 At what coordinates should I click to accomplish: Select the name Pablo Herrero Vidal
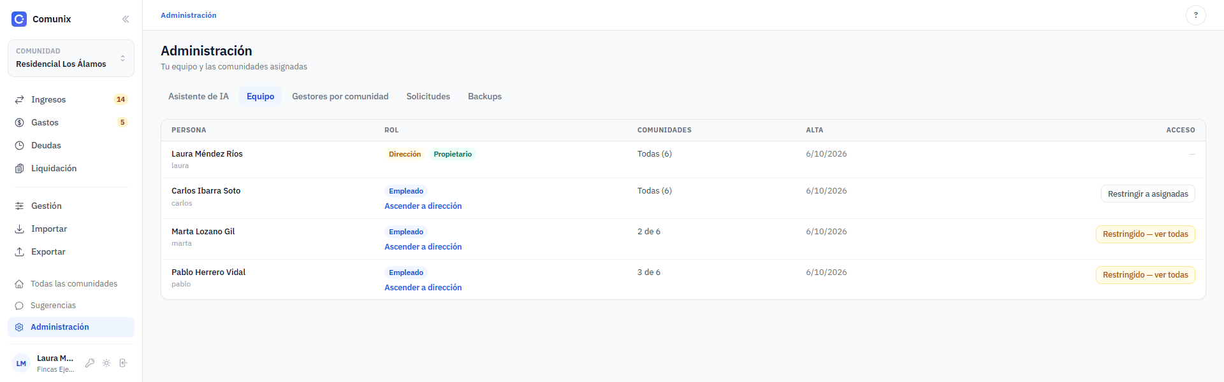point(208,272)
